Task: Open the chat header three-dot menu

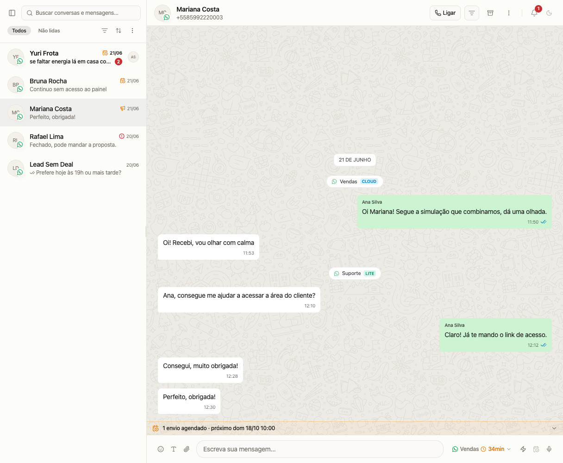Action: pyautogui.click(x=509, y=13)
